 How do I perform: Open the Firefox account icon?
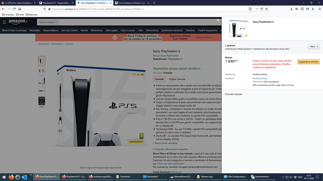307,9
